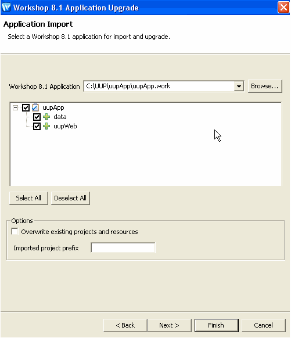Viewport: 291px width, 338px height.
Task: Focus the Imported project prefix field
Action: 123,247
